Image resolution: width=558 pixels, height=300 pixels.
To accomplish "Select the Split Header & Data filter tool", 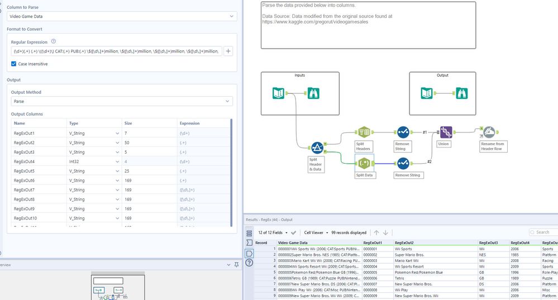I will 316,148.
